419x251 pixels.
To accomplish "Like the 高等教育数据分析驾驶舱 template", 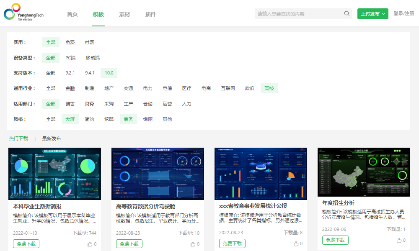I will [193, 243].
